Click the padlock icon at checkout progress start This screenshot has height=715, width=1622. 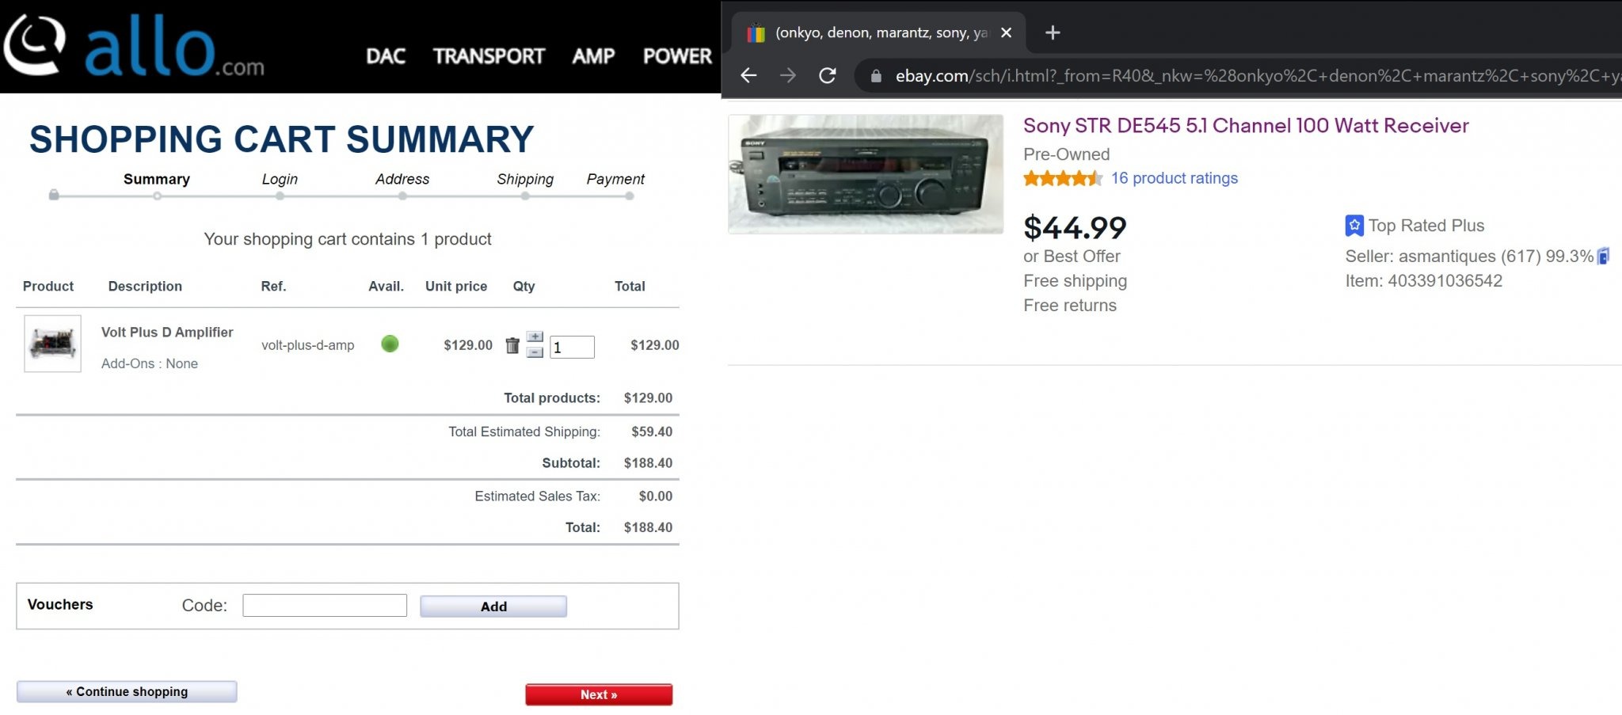[54, 195]
